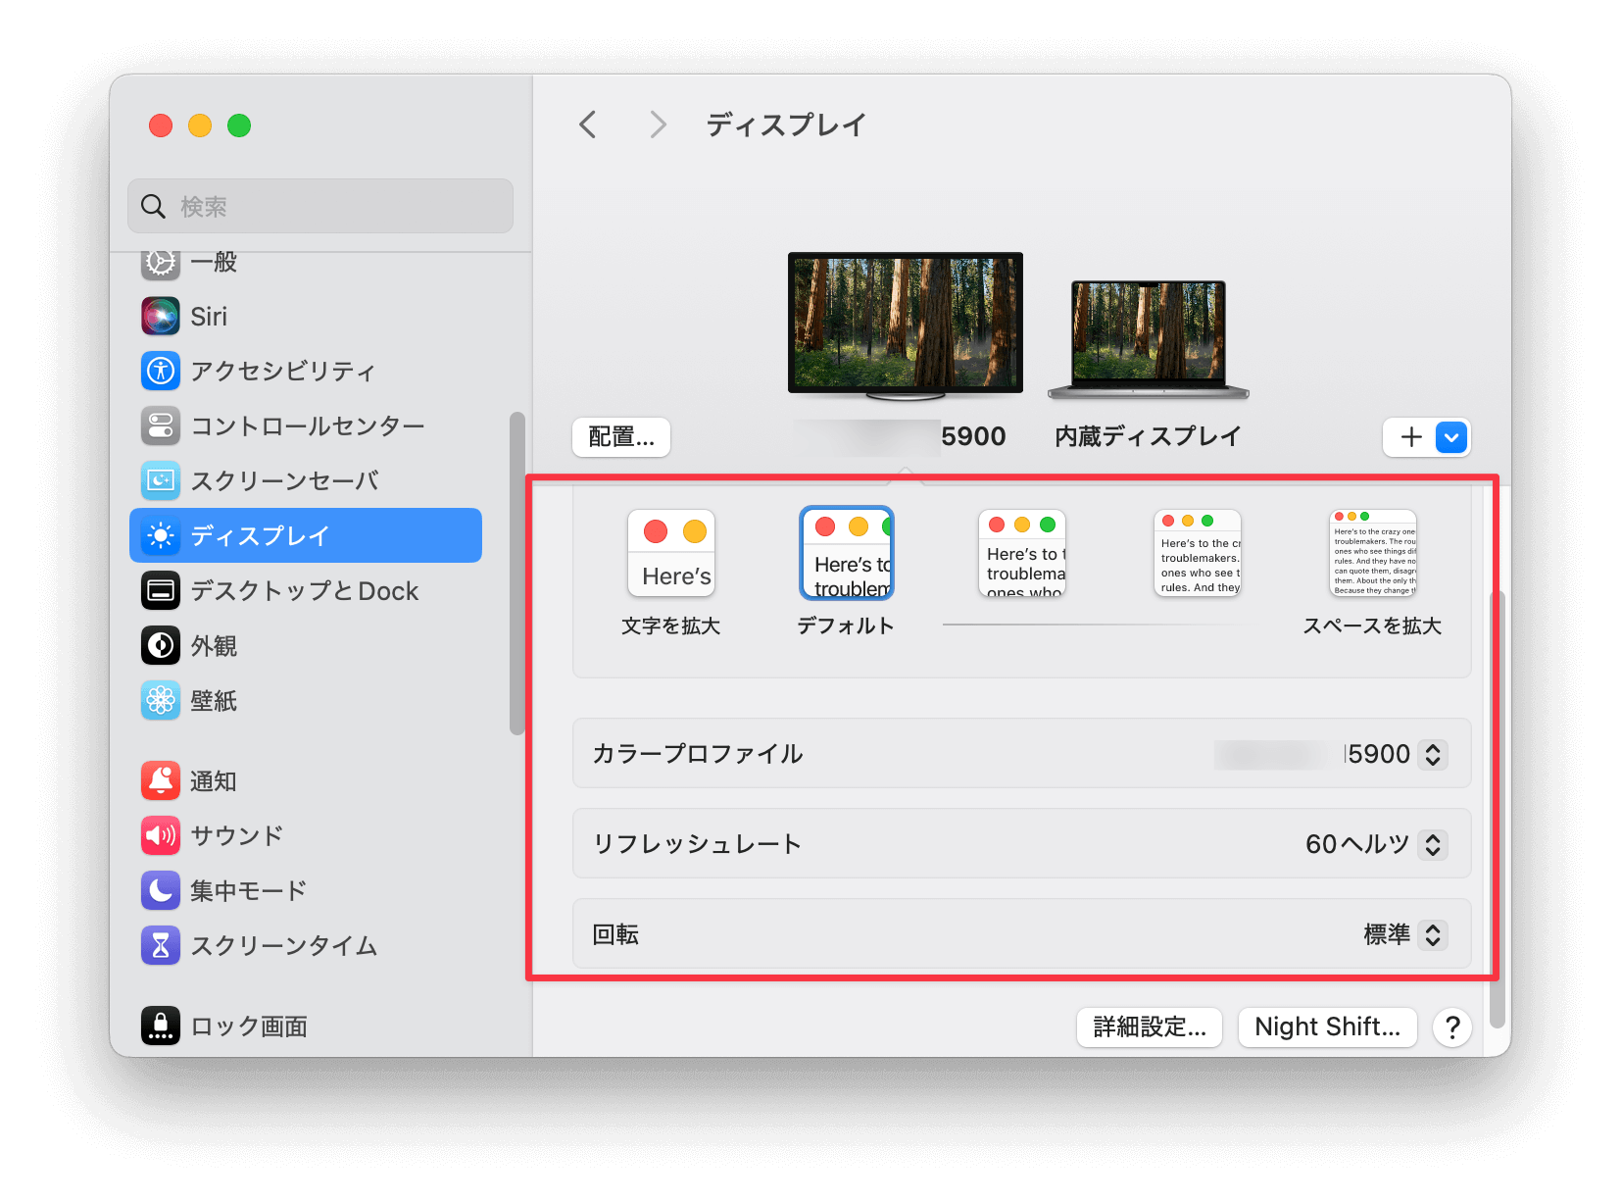The height and width of the screenshot is (1202, 1621).
Task: Open the ロック画面 lock icon
Action: click(161, 1026)
